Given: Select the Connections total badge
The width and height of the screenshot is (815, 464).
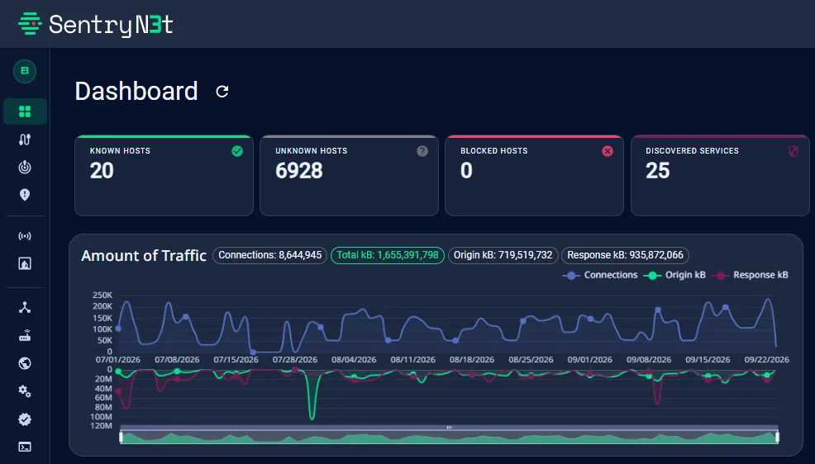Looking at the screenshot, I should point(269,255).
